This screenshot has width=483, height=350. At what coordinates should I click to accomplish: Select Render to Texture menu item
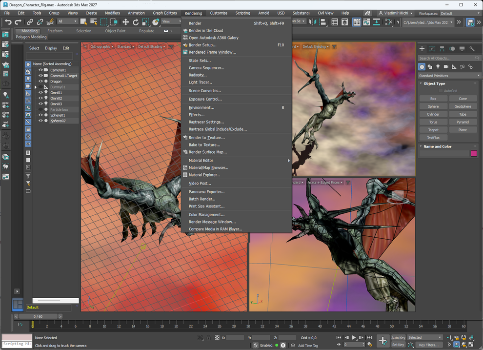pos(236,137)
